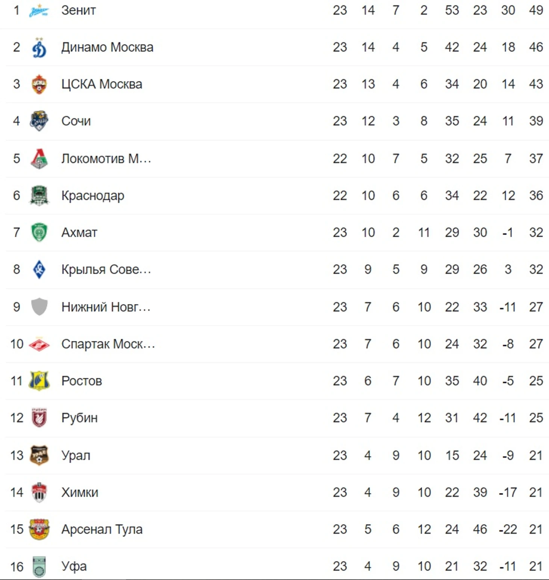Click the Krylya Sovetov blue logo
The height and width of the screenshot is (580, 549).
coord(39,269)
